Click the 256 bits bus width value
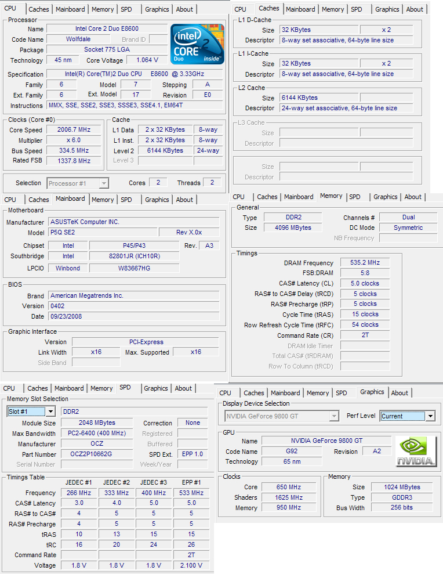 tap(402, 507)
